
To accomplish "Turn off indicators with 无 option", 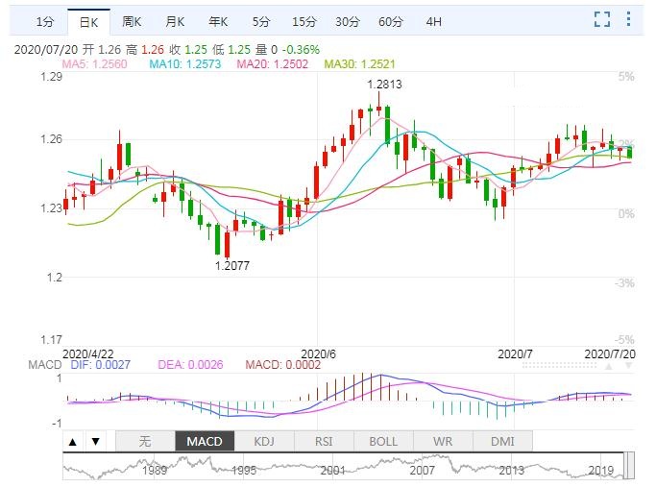I will pos(145,442).
